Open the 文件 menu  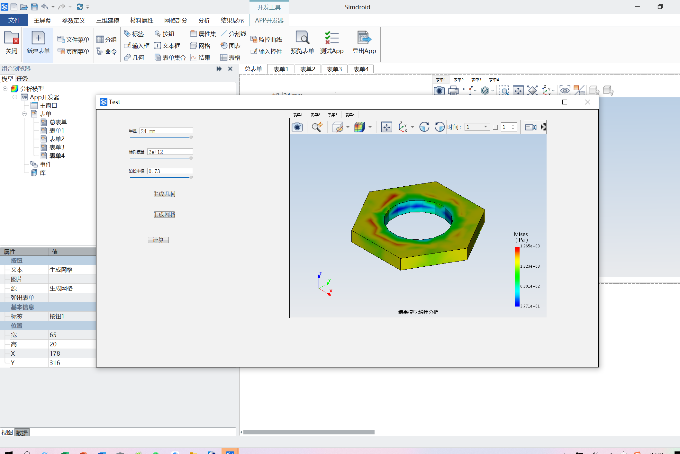[x=14, y=20]
